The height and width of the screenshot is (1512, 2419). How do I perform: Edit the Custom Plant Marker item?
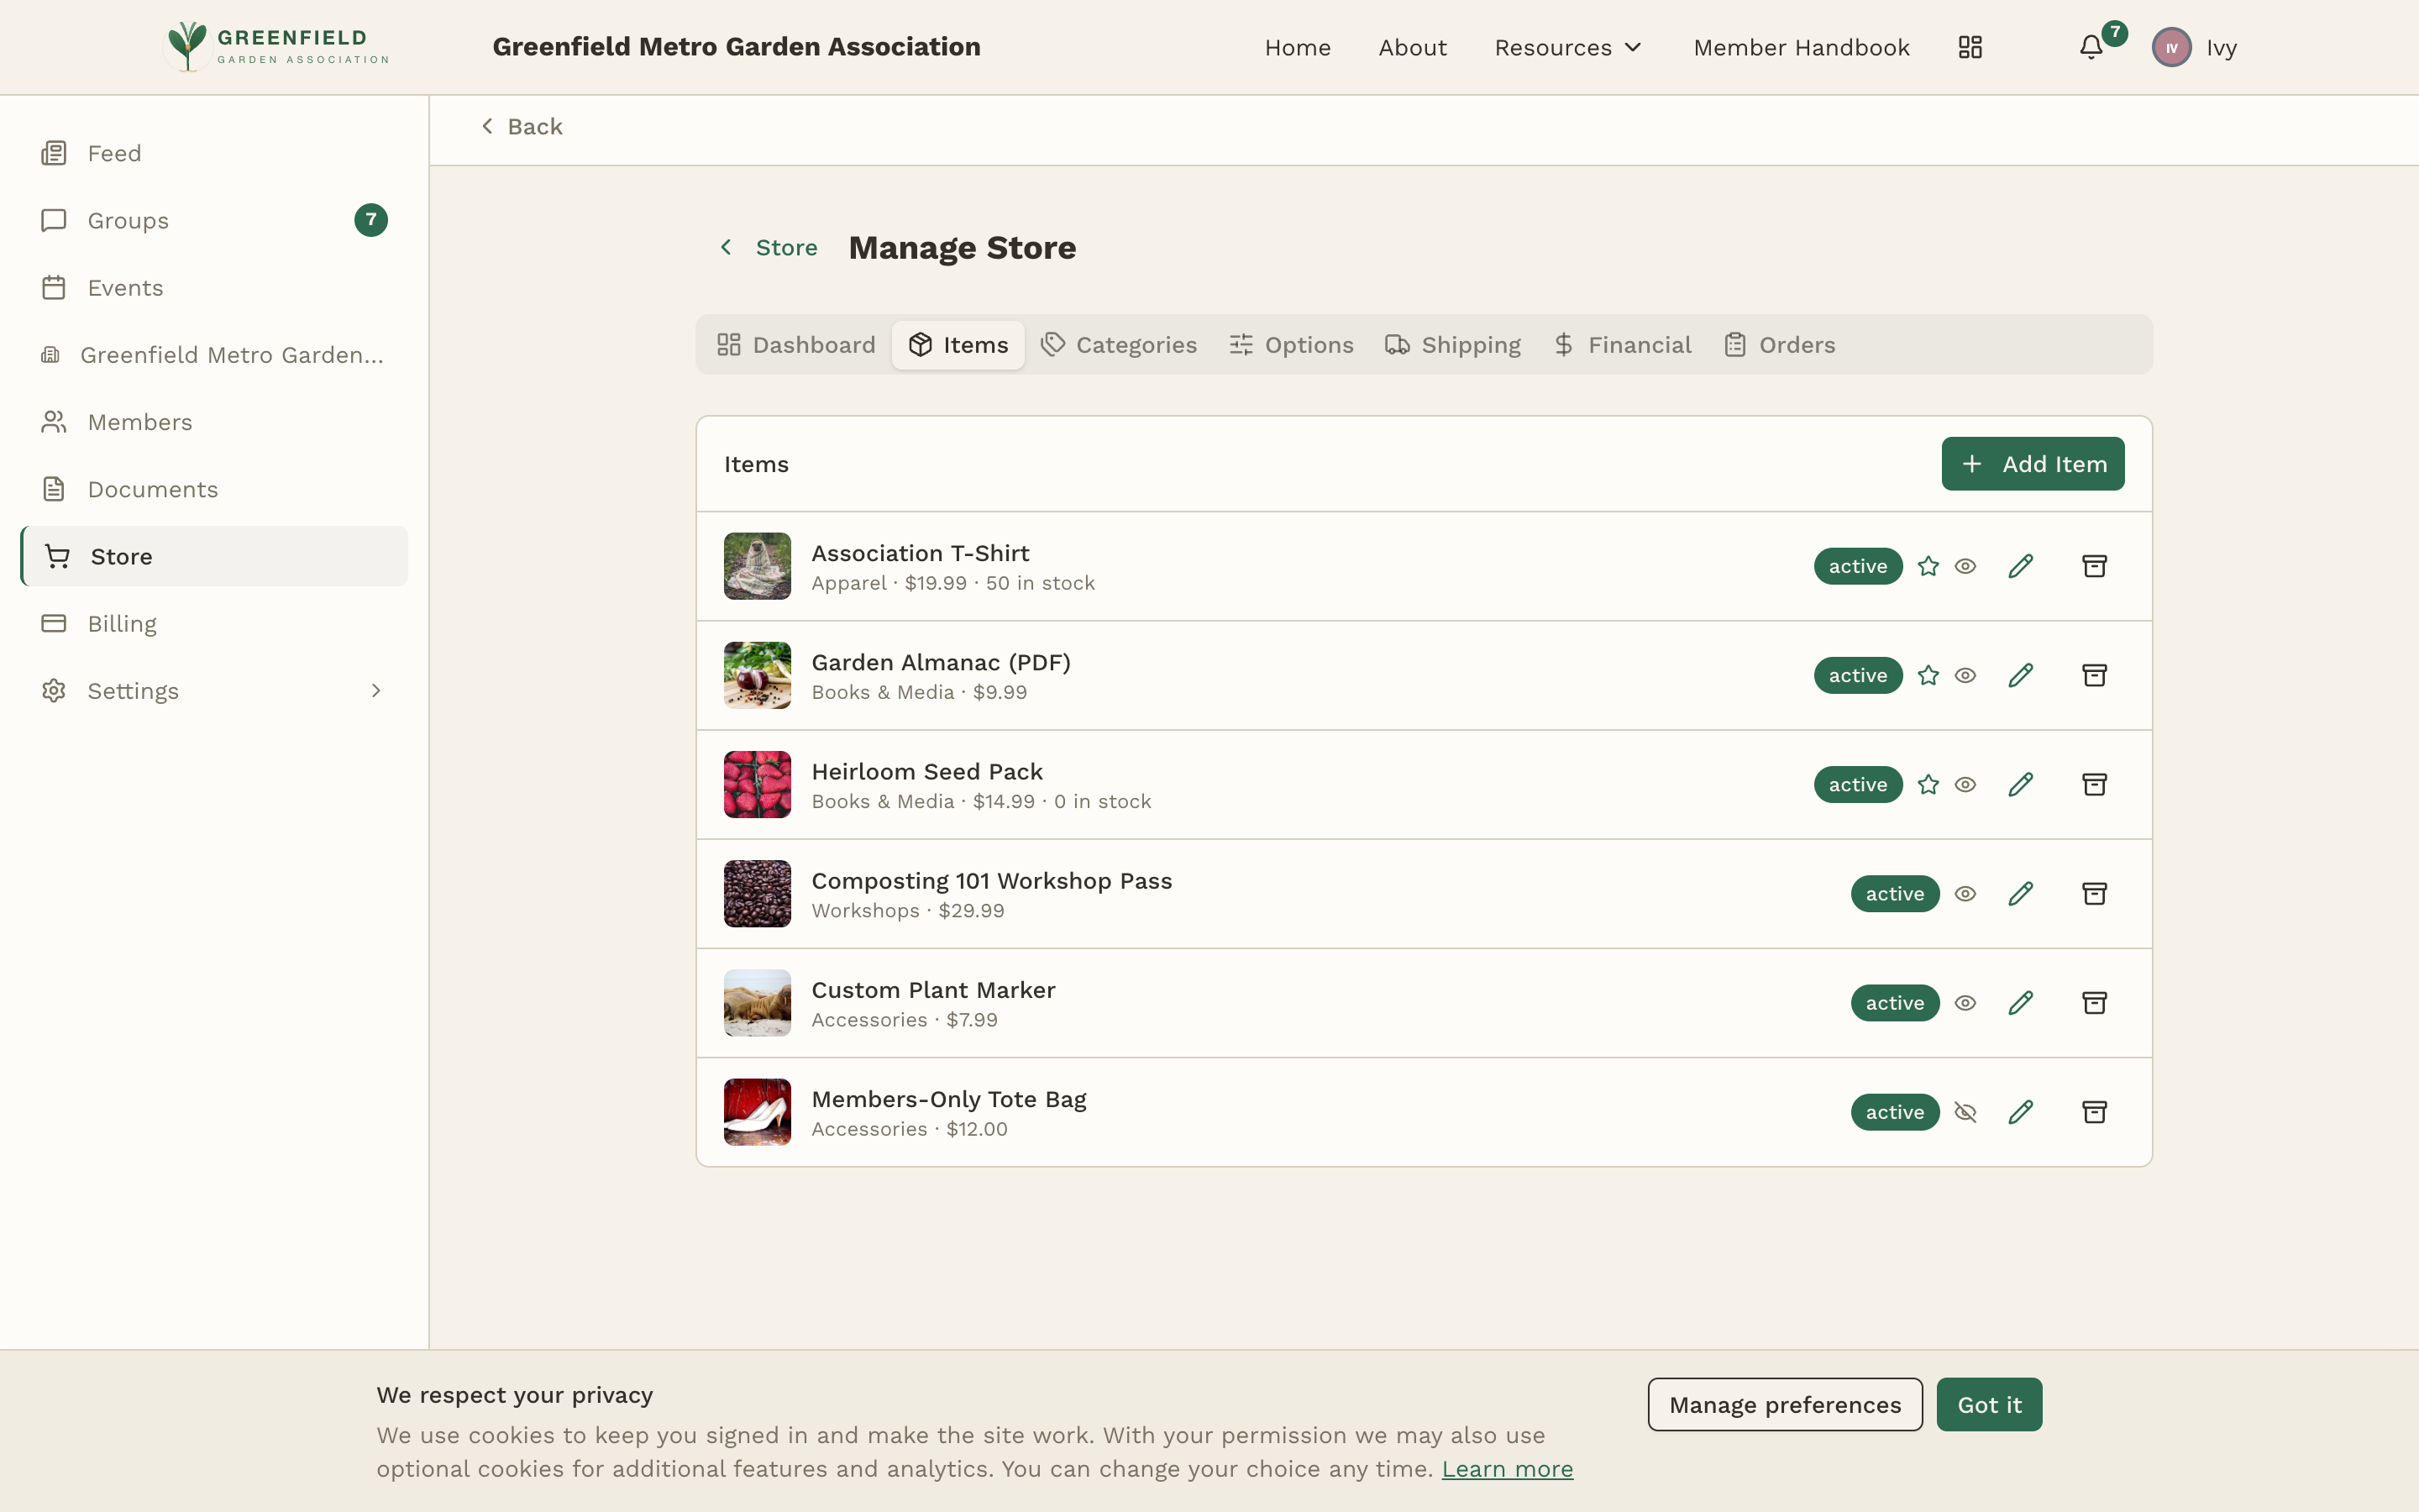click(2020, 1002)
